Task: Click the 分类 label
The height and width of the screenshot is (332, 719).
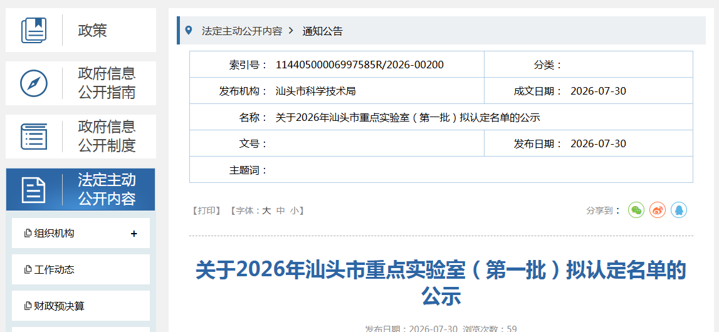Action: (x=547, y=65)
